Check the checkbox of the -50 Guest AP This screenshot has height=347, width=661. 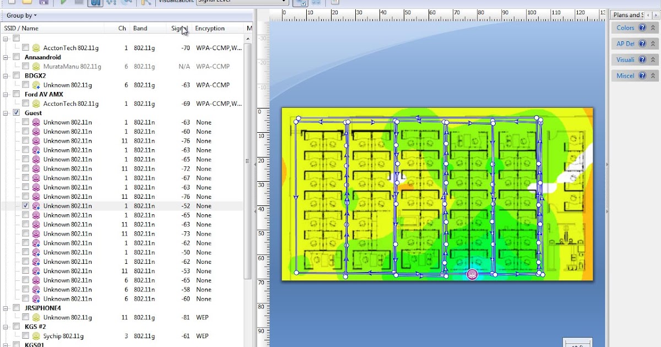coord(25,252)
